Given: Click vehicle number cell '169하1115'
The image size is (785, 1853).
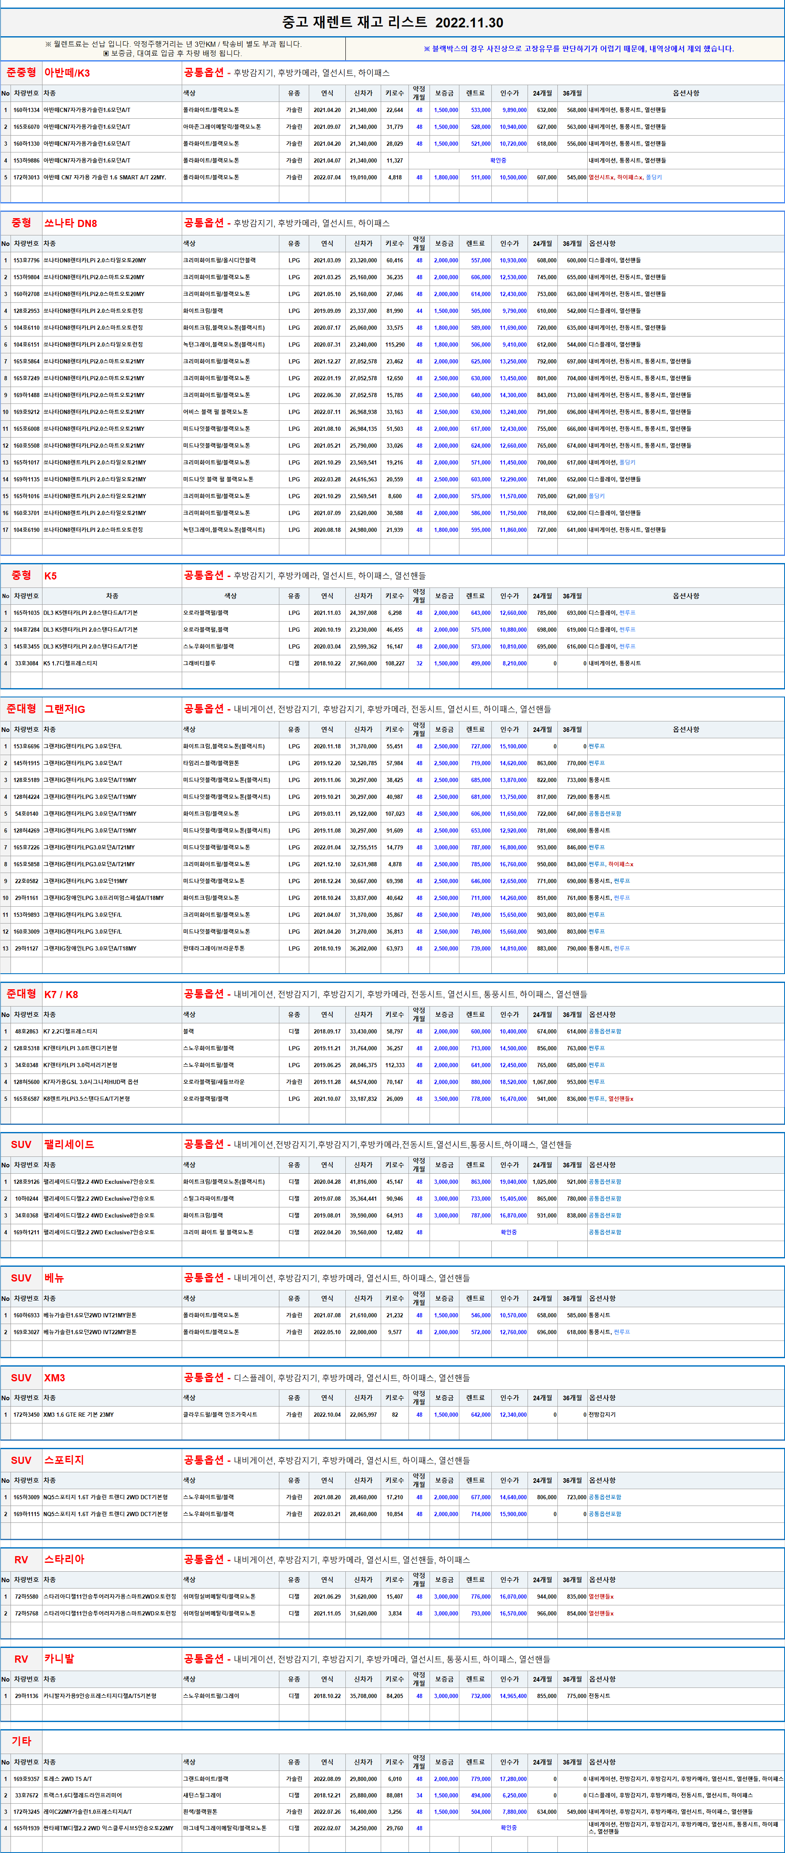Looking at the screenshot, I should click(x=27, y=1514).
